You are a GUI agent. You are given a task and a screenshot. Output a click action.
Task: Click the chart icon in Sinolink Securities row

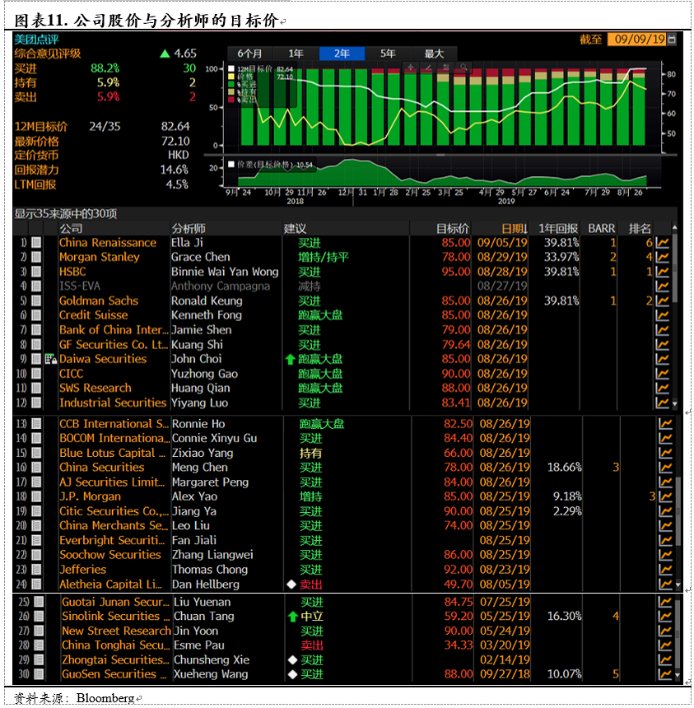(x=665, y=617)
